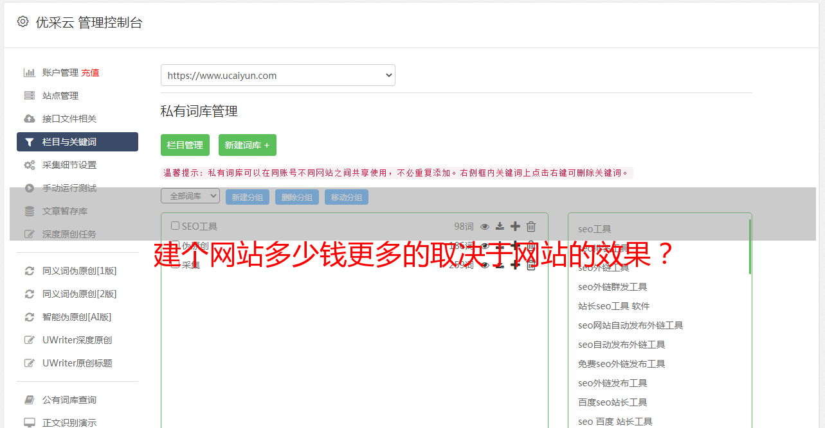The height and width of the screenshot is (428, 825).
Task: Click keyword "seo外链发布工具"
Action: (613, 383)
